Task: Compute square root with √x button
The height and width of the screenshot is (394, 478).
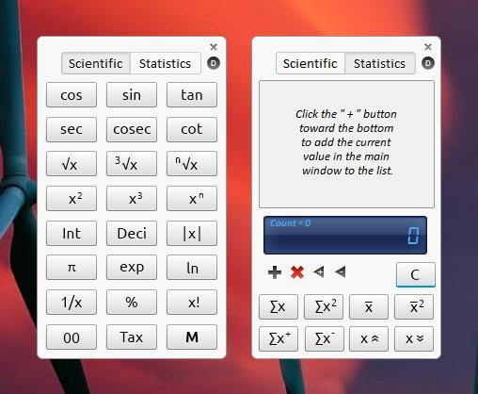Action: [72, 164]
